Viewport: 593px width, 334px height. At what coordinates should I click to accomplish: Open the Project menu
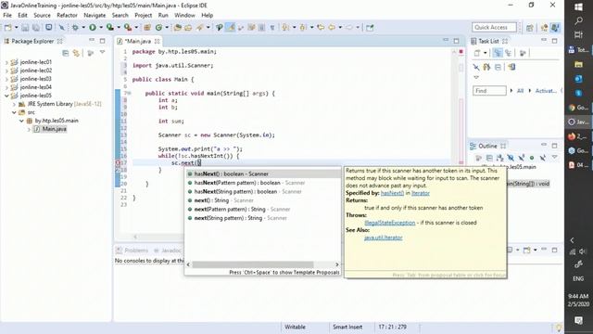click(x=143, y=15)
